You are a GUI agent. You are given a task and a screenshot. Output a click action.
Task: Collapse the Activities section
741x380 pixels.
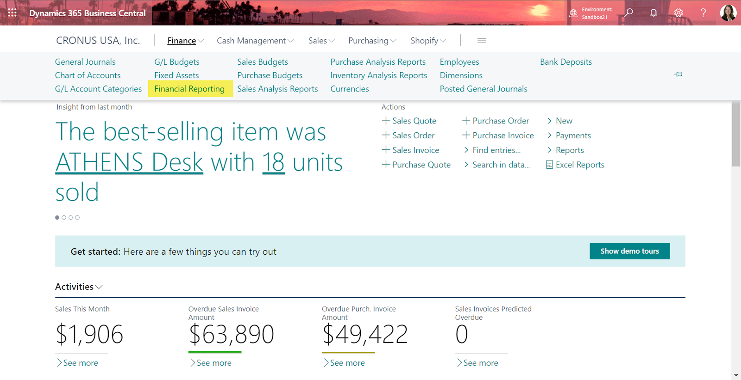(x=79, y=287)
